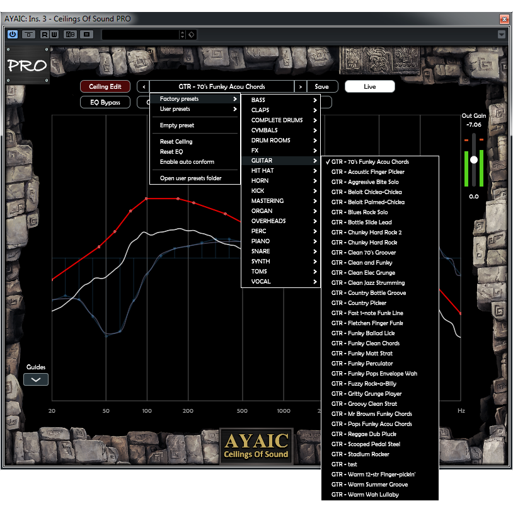Toggle the Live mode button
This screenshot has height=513, width=513.
point(369,87)
